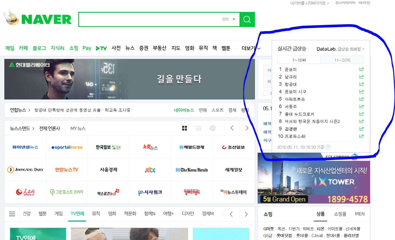This screenshot has height=240, width=395.
Task: Open the 항공대 단톡방 news headline
Action: [82, 110]
